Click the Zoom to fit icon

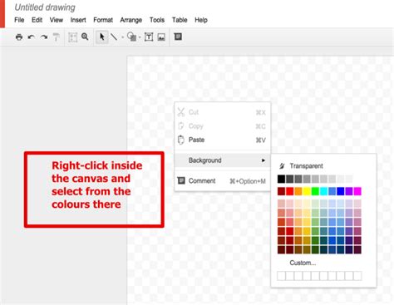[72, 37]
